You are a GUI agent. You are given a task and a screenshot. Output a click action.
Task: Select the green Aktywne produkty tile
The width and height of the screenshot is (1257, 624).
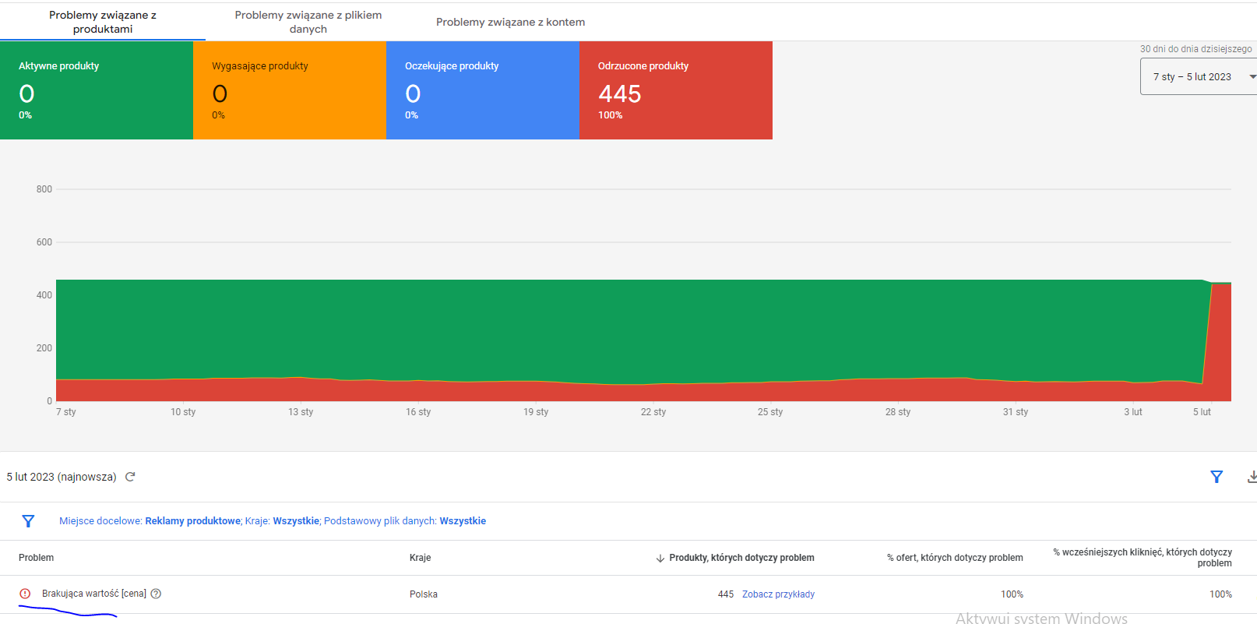pyautogui.click(x=97, y=90)
